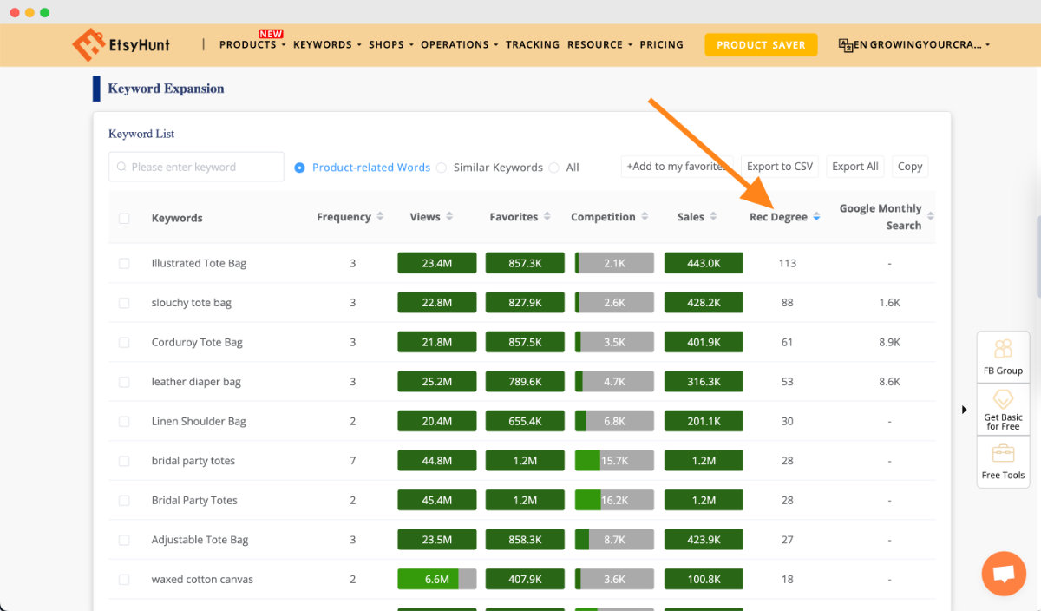Tick the select-all checkbox in header

(x=123, y=216)
